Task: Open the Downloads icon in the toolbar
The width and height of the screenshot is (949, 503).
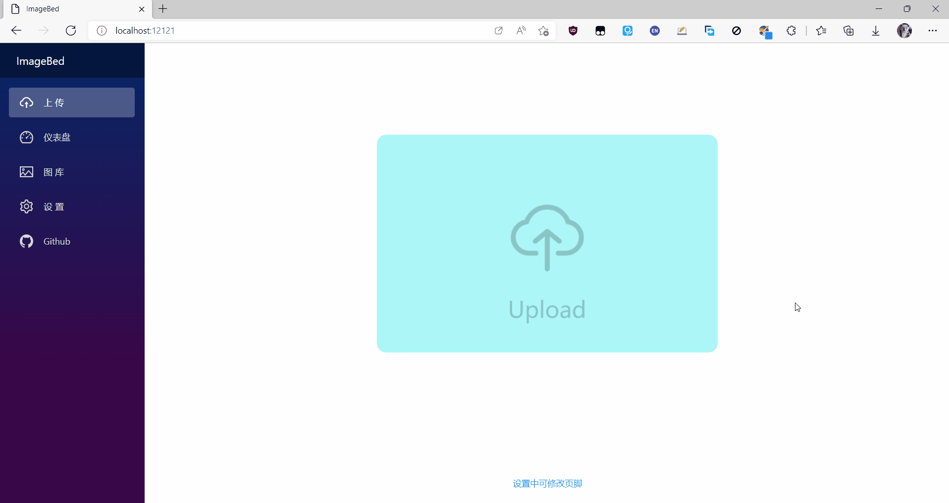Action: click(x=875, y=30)
